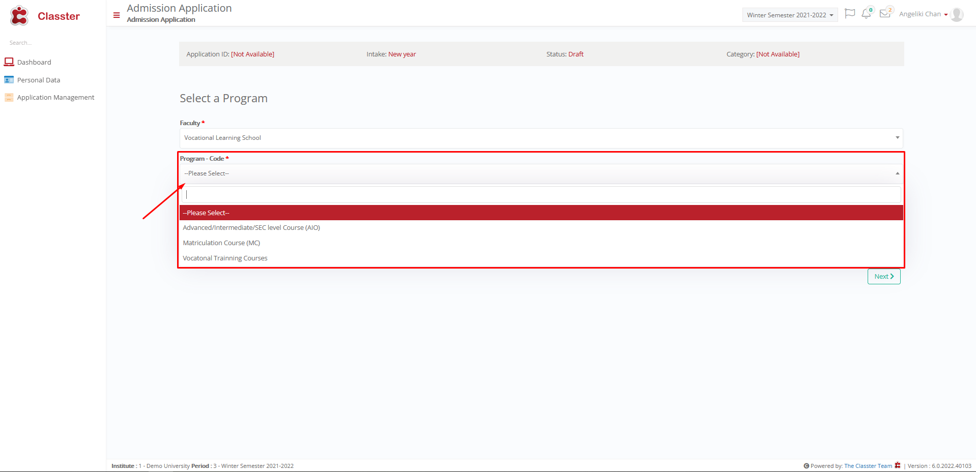Focus the program search input field

click(x=541, y=194)
